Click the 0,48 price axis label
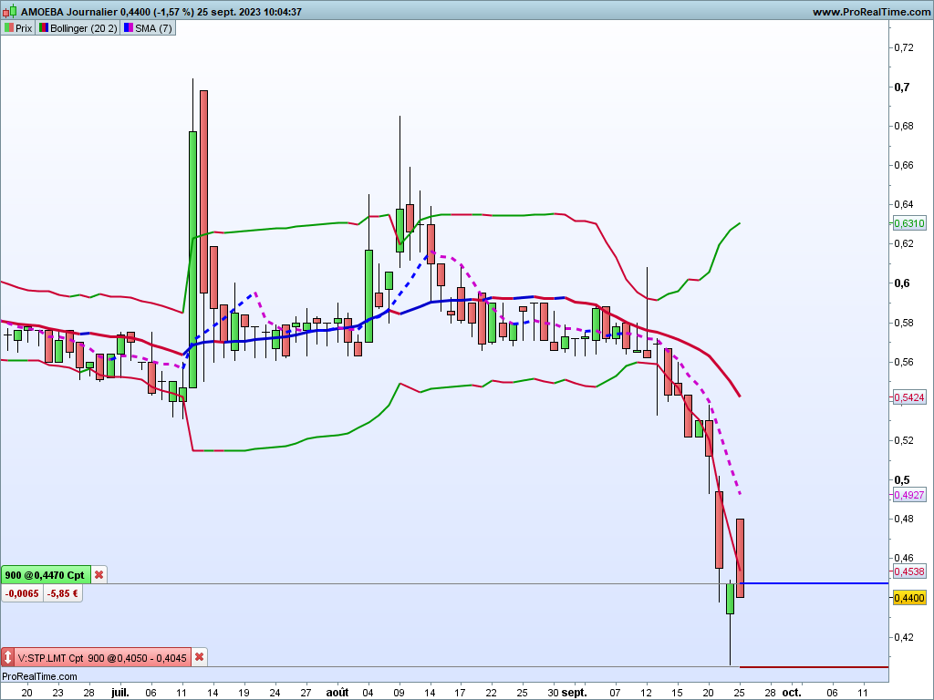 pyautogui.click(x=904, y=519)
